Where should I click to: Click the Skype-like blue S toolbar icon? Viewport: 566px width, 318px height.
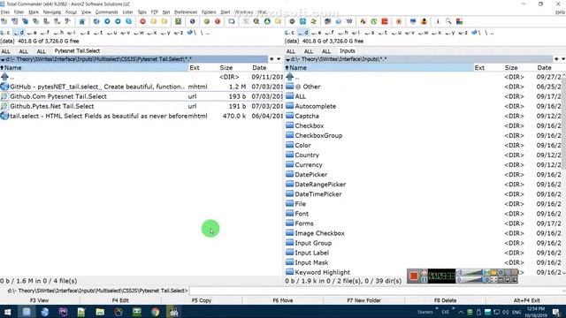click(128, 21)
